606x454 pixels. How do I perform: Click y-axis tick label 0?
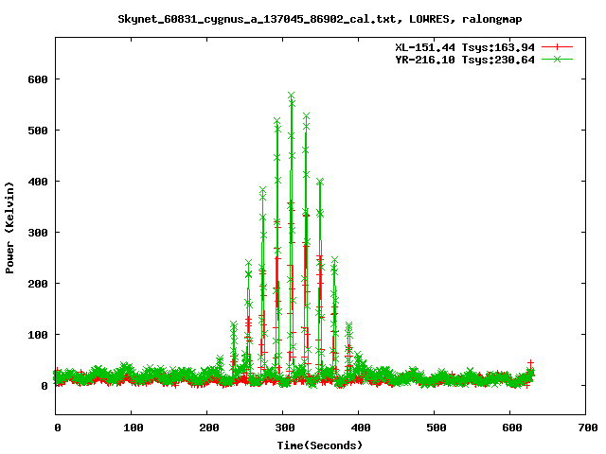pos(45,386)
